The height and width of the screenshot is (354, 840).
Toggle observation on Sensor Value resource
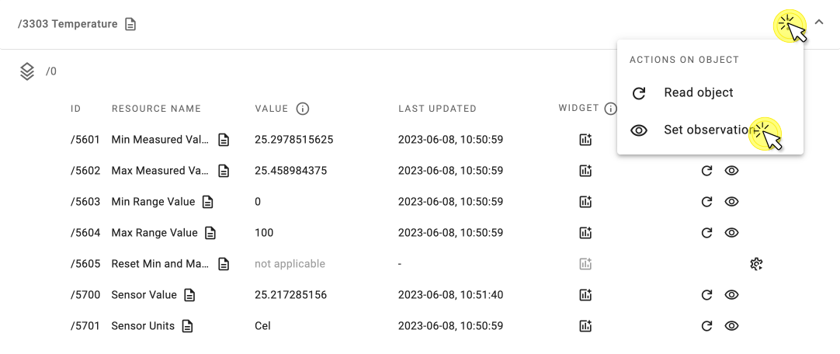[731, 295]
